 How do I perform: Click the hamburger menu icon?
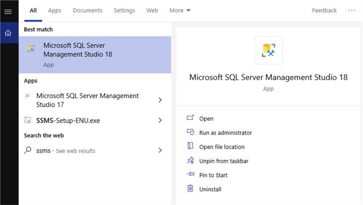[x=8, y=12]
